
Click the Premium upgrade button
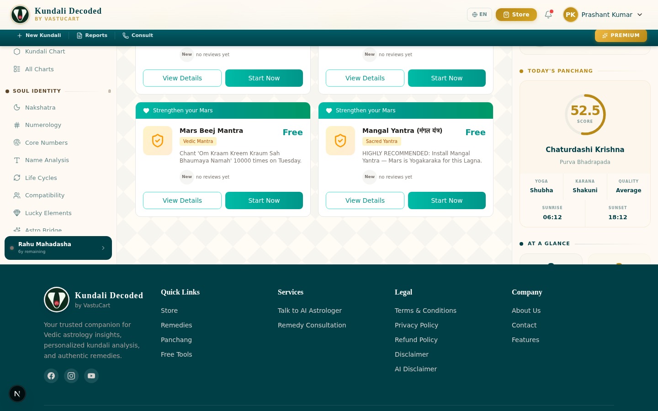pyautogui.click(x=621, y=36)
